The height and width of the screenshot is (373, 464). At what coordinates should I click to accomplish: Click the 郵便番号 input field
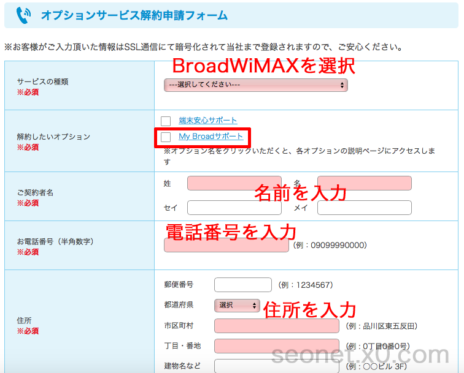point(243,285)
